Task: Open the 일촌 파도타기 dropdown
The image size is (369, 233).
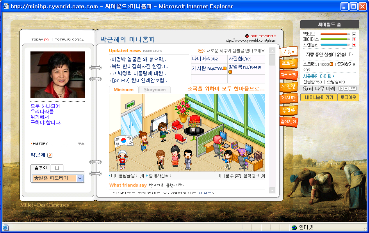Action: point(80,178)
